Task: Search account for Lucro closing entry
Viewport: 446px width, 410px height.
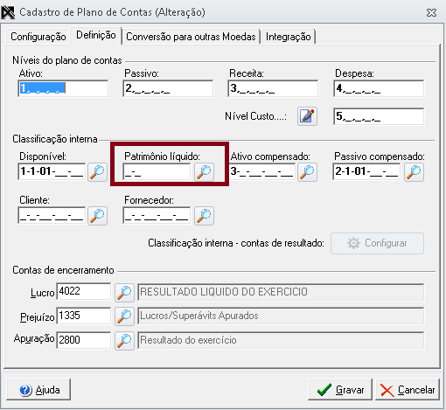Action: (124, 292)
